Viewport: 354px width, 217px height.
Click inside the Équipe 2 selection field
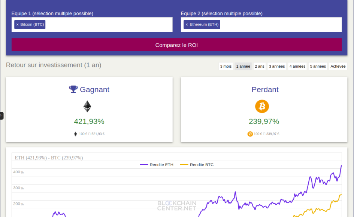pyautogui.click(x=261, y=25)
